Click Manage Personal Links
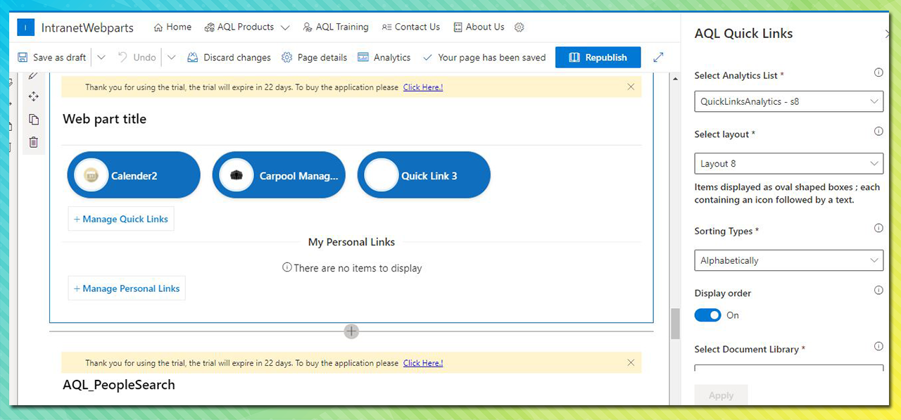The height and width of the screenshot is (420, 901). point(127,288)
